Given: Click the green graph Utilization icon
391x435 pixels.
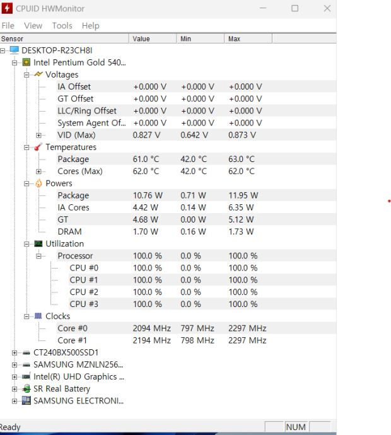Looking at the screenshot, I should [38, 243].
